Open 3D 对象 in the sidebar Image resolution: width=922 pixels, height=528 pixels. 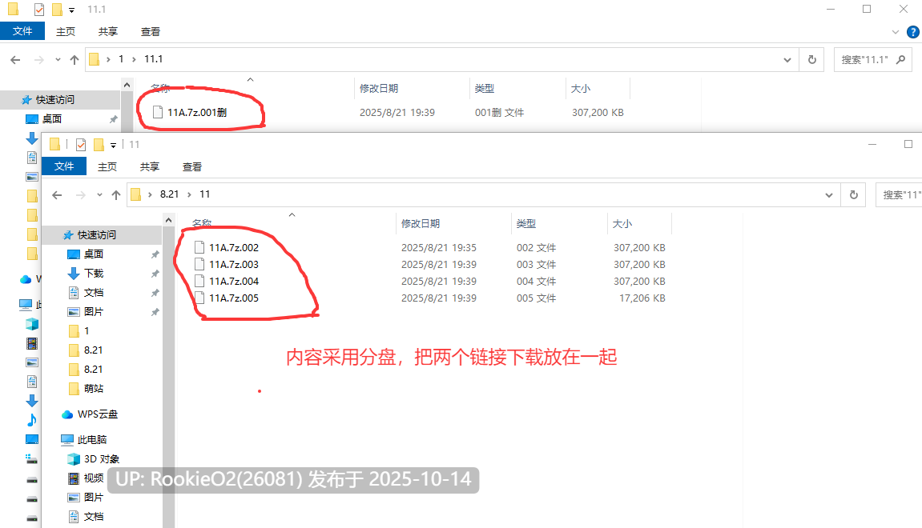click(102, 458)
